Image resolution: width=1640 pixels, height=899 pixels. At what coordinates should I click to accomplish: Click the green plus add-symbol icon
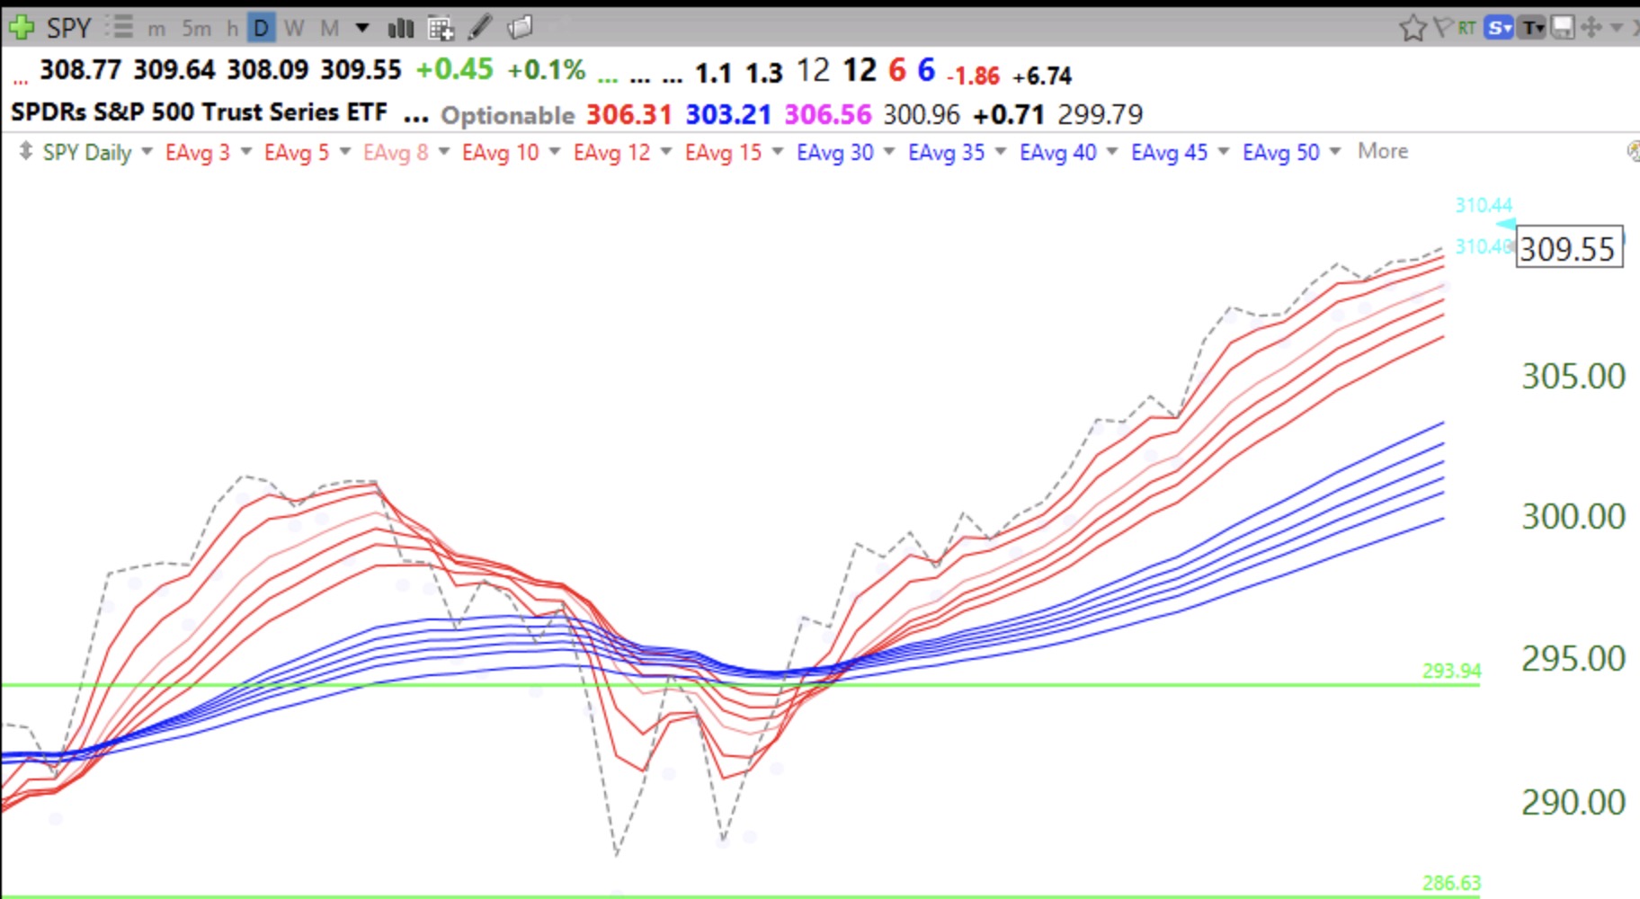click(21, 28)
